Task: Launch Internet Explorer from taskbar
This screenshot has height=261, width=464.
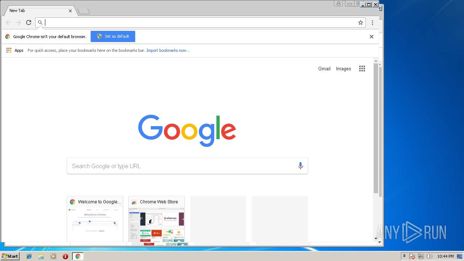Action: coord(29,256)
